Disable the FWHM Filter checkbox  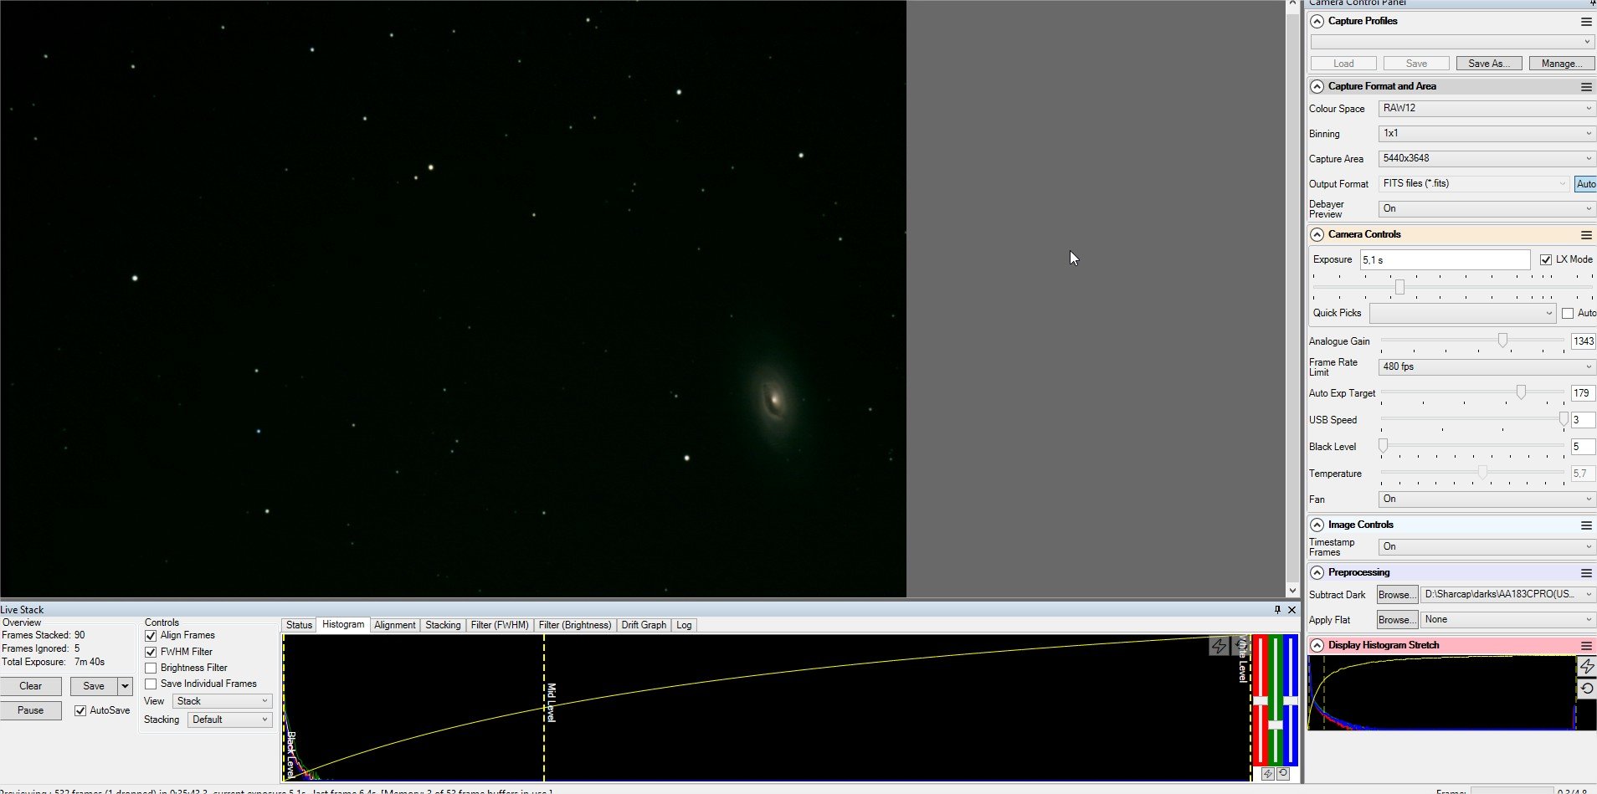[x=151, y=652]
